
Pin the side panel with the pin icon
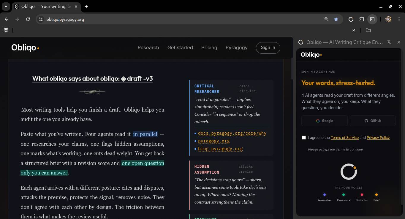[x=389, y=42]
